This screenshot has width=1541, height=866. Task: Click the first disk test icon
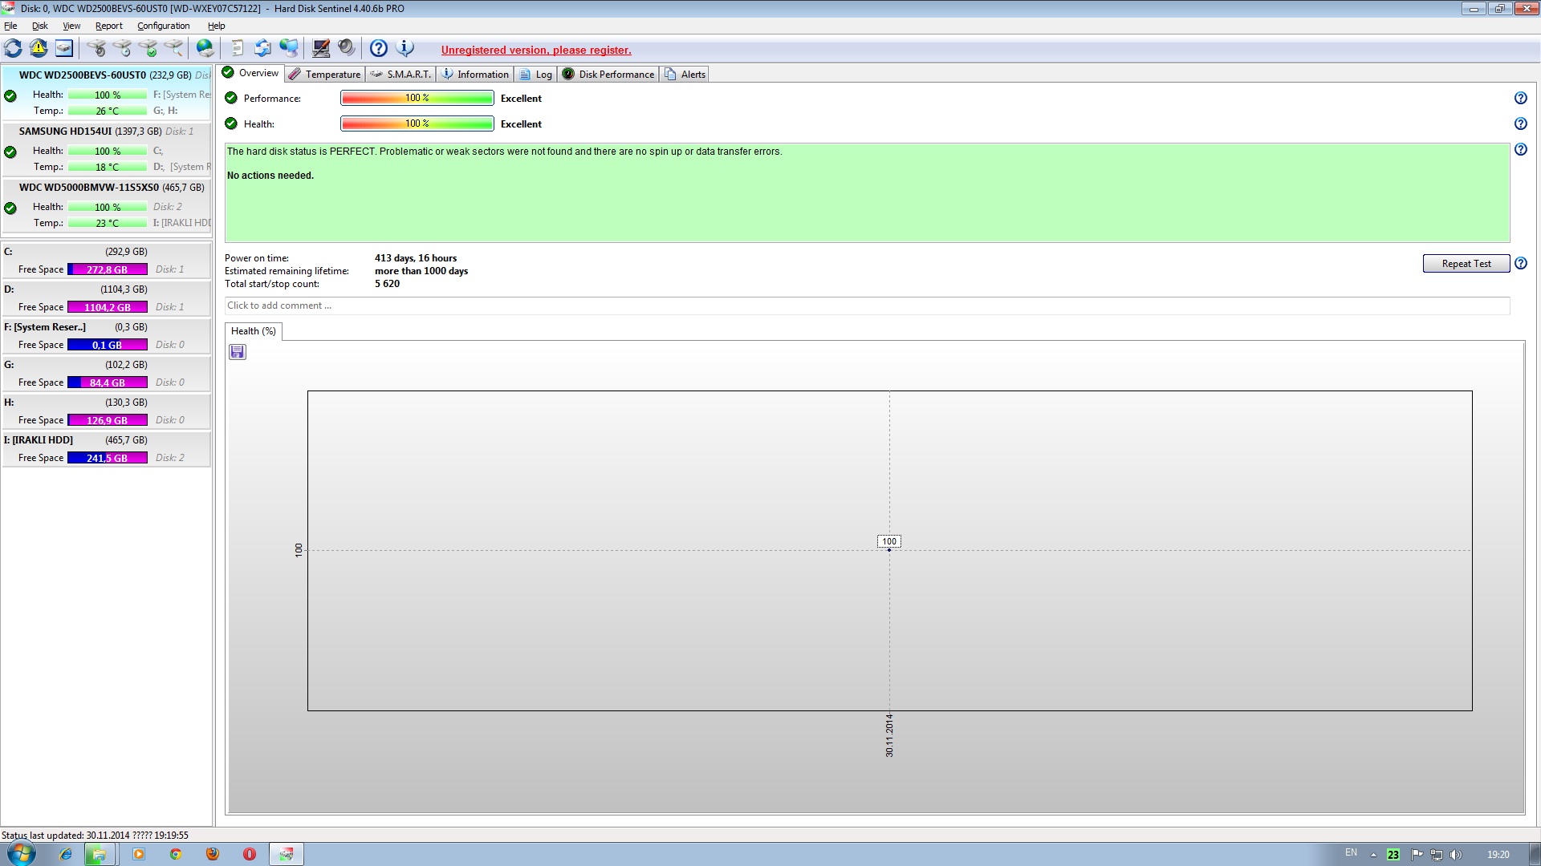point(96,48)
